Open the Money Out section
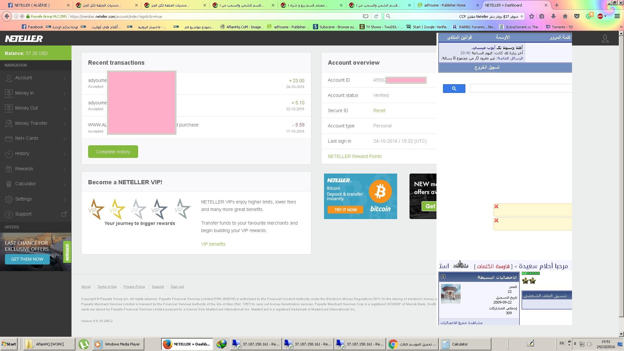Viewport: 624px width, 351px height. tap(36, 108)
